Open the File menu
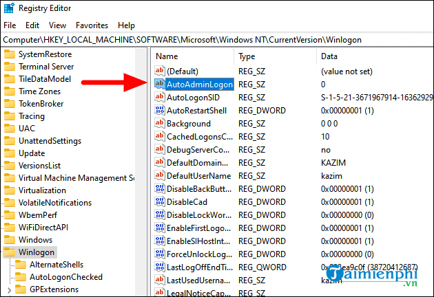This screenshot has width=434, height=297. pos(10,25)
